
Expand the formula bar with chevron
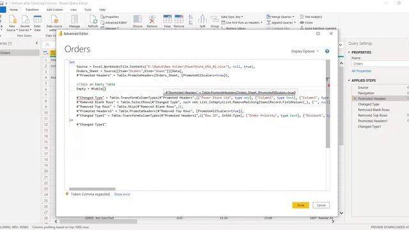pyautogui.click(x=340, y=45)
